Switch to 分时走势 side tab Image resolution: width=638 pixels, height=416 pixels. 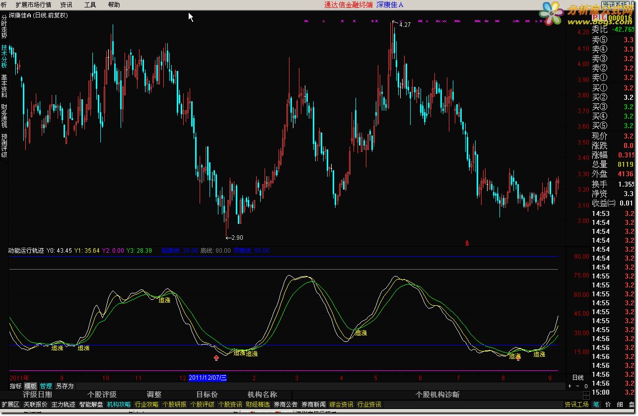pyautogui.click(x=4, y=27)
